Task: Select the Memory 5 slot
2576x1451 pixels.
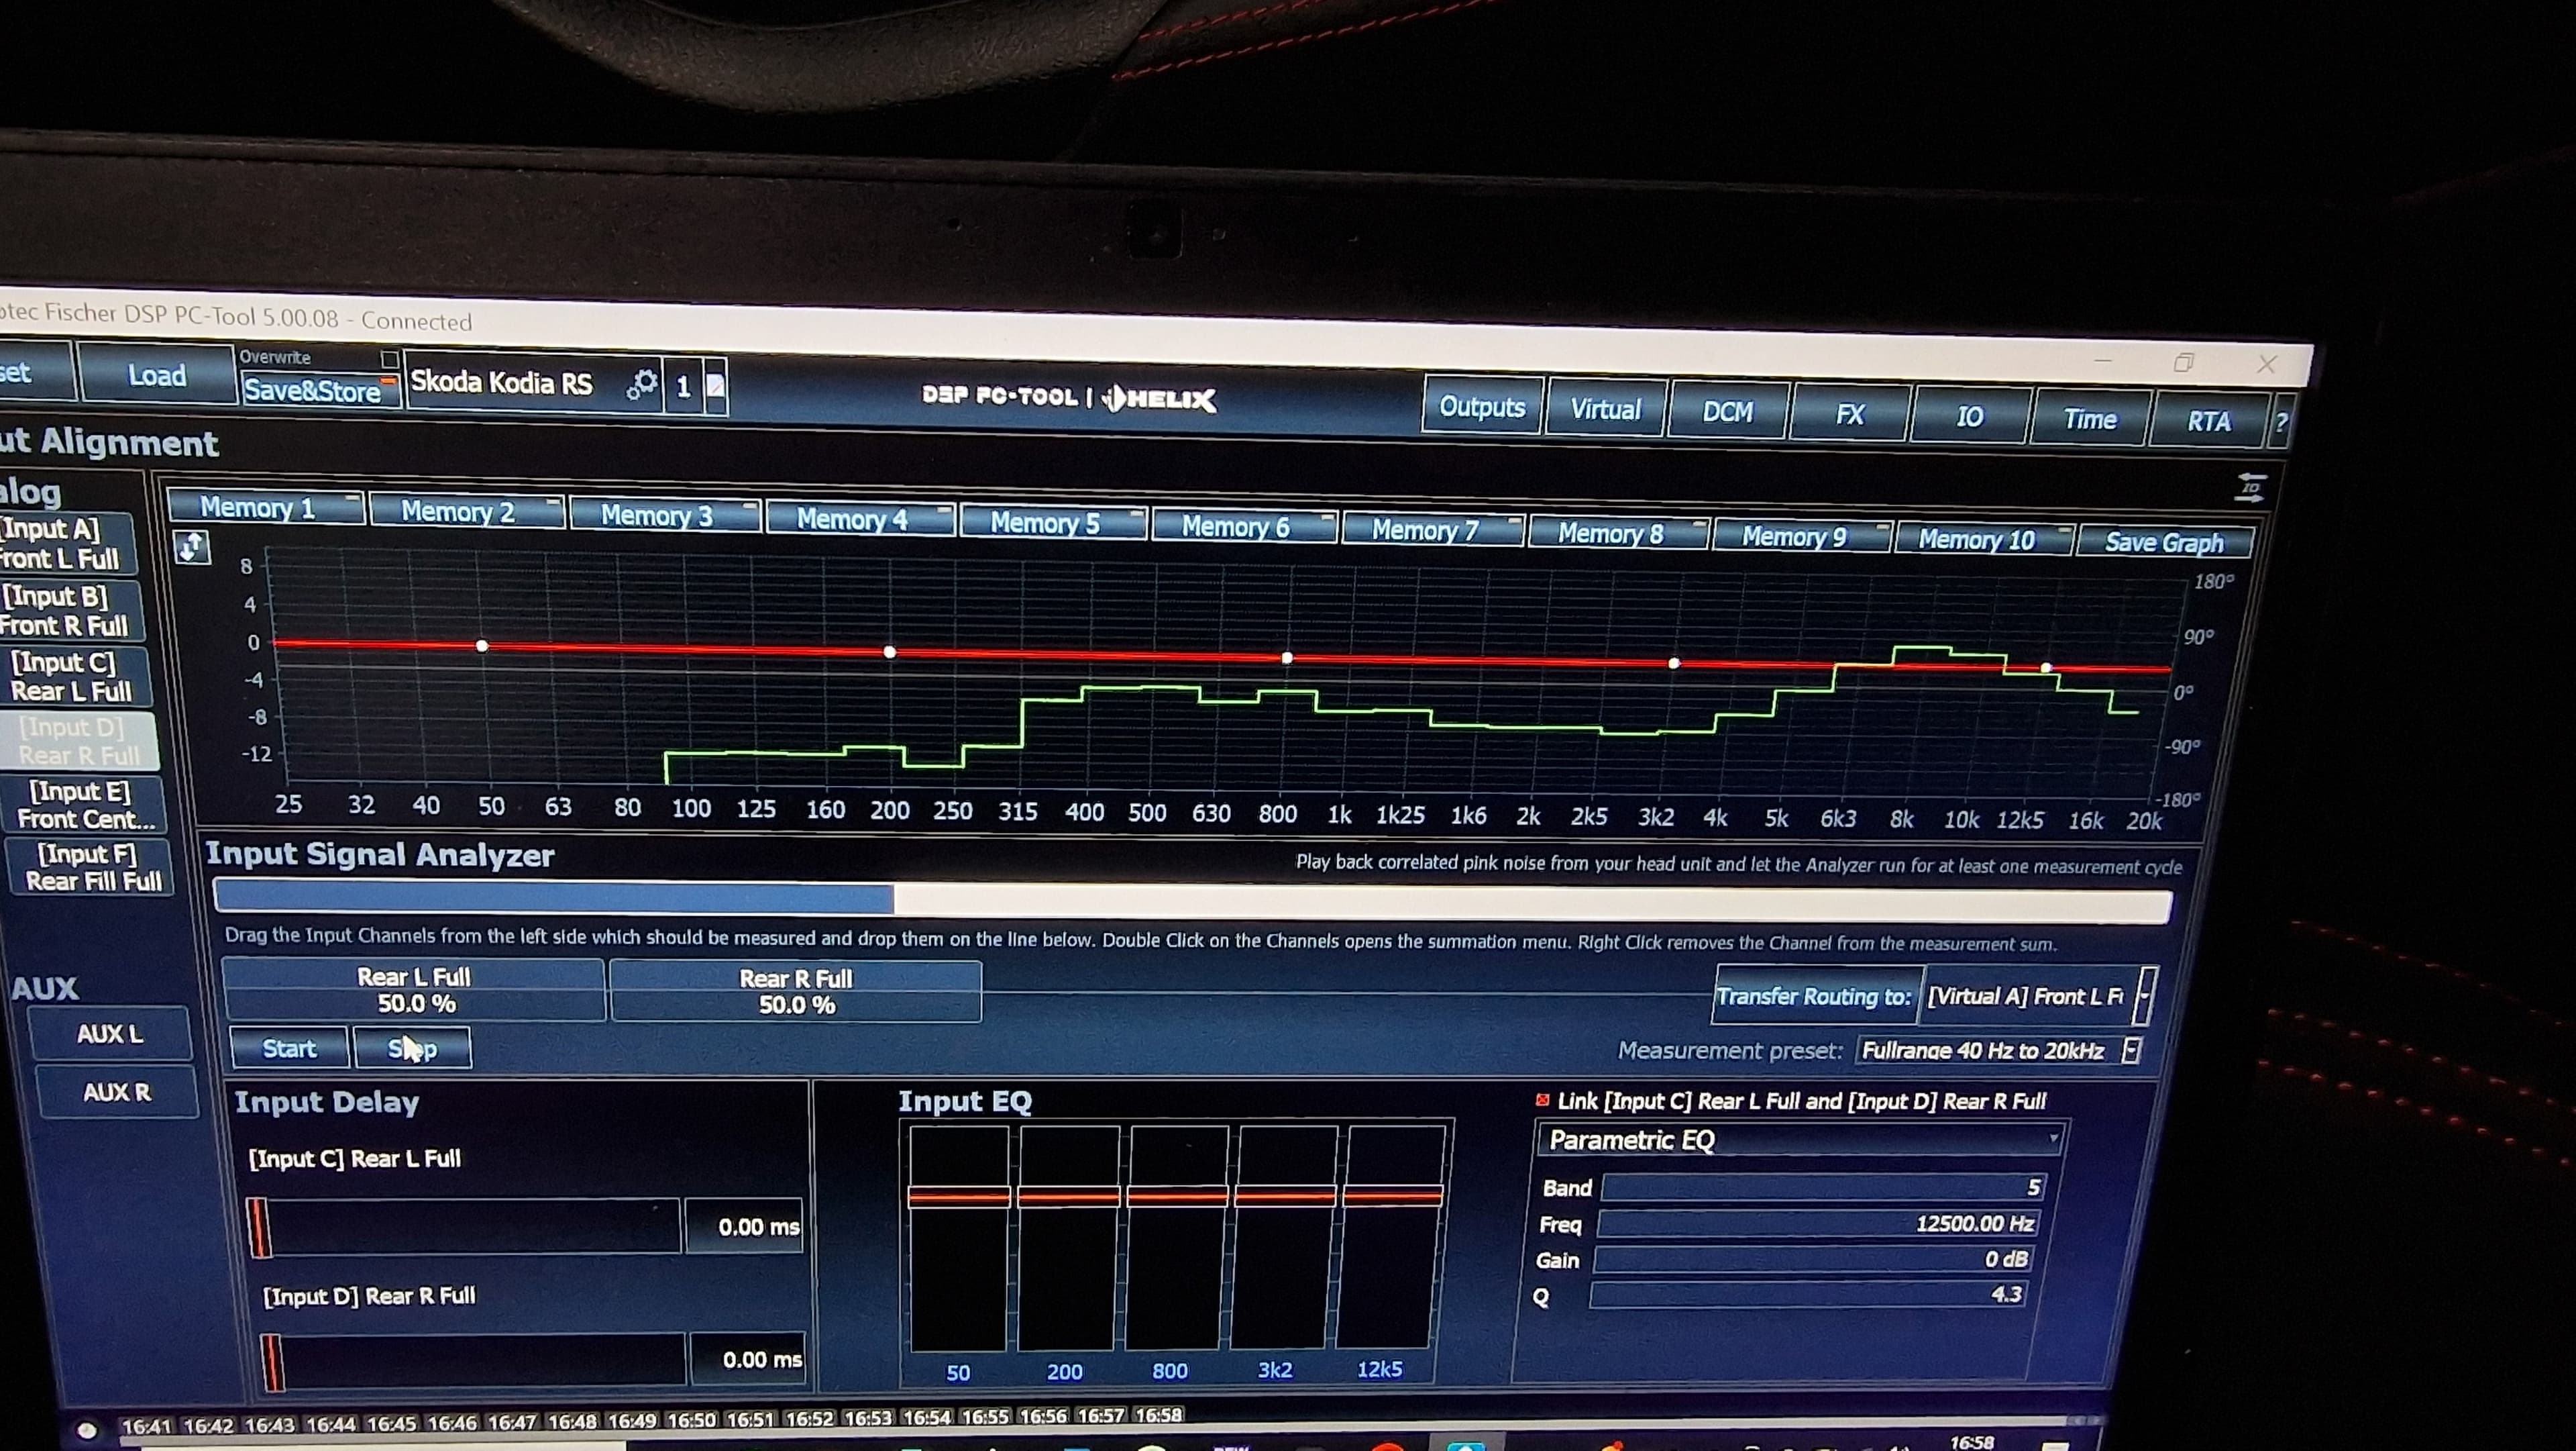Action: tap(1053, 523)
